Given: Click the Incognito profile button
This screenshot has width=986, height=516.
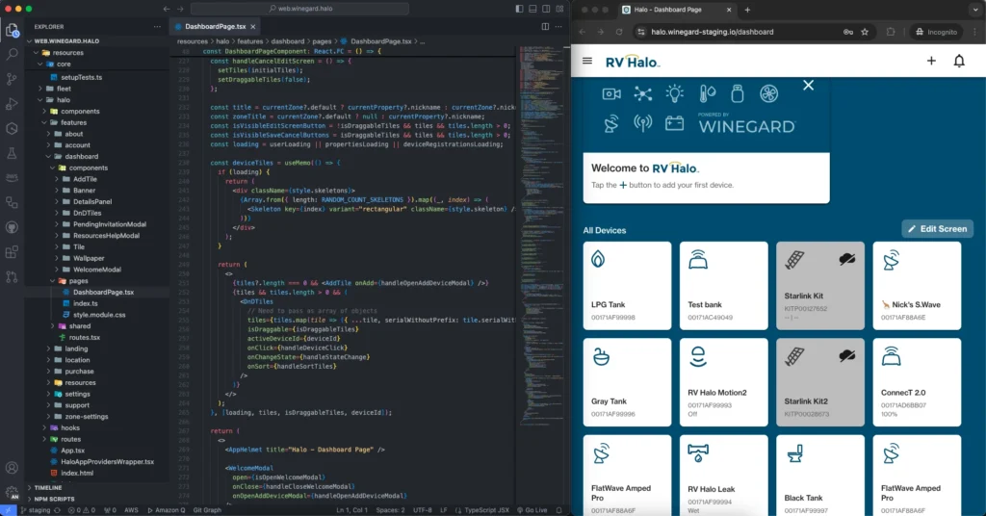Looking at the screenshot, I should tap(936, 32).
